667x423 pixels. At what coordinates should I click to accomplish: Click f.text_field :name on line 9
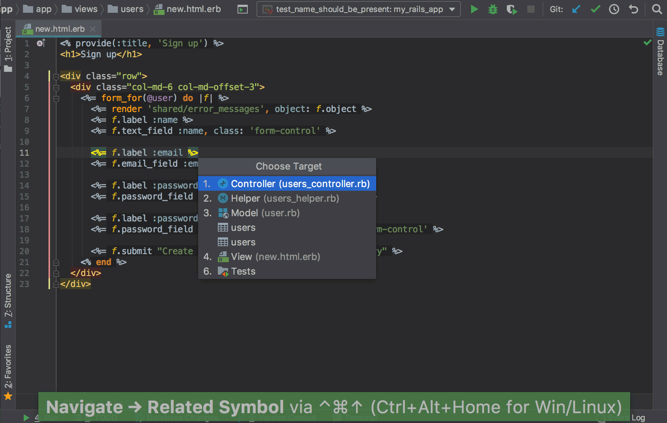(x=158, y=131)
